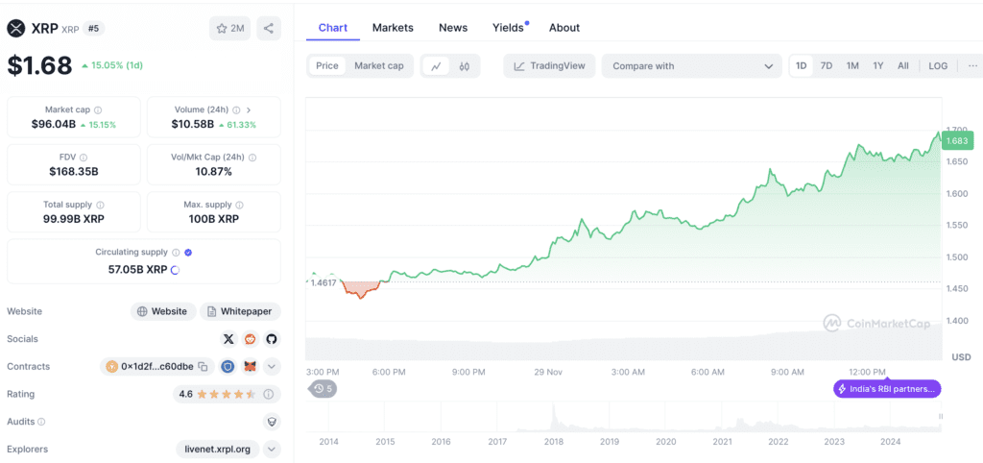The width and height of the screenshot is (983, 463).
Task: Click Total supply info icon
Action: click(100, 205)
